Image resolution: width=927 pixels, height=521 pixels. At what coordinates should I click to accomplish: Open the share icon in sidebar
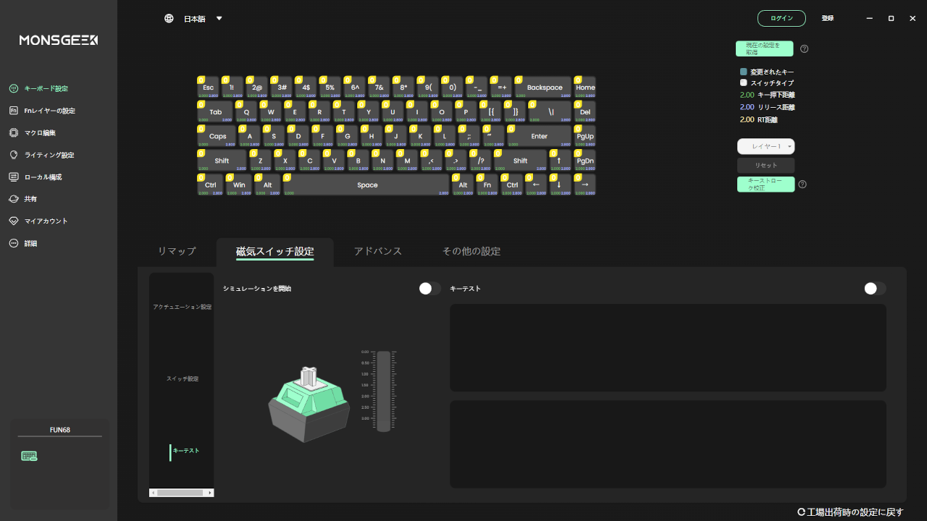13,199
